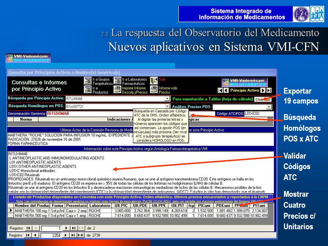The width and height of the screenshot is (328, 246).
Task: Open Ir a Grupos Terapéuticos icon
Action: click(88, 81)
